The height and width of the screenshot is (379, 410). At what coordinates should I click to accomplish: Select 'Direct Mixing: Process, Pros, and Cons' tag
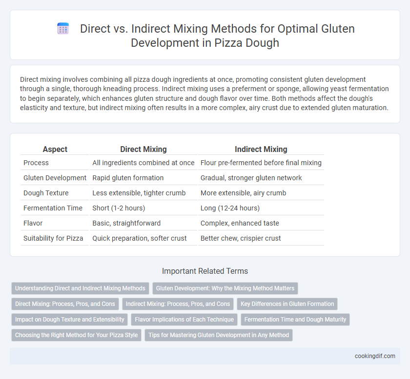click(x=65, y=304)
